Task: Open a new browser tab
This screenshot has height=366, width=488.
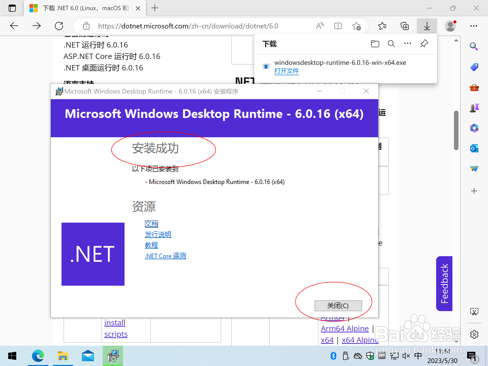Action: 155,8
